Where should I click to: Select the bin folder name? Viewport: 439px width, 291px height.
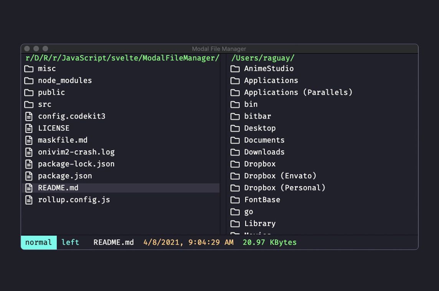pos(251,104)
